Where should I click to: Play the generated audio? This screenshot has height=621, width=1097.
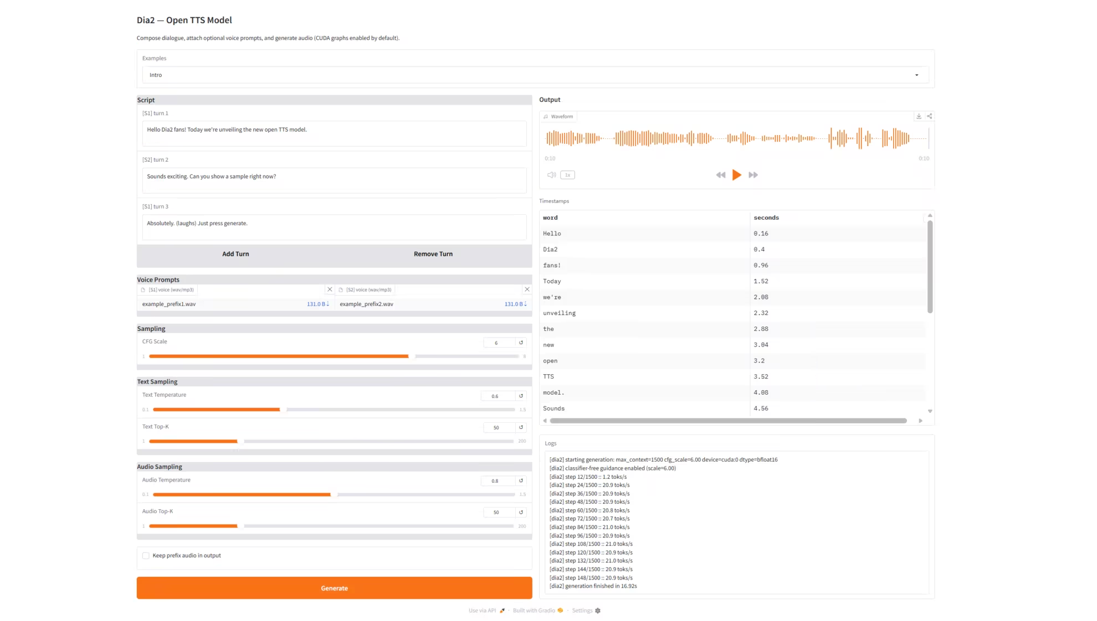tap(736, 175)
